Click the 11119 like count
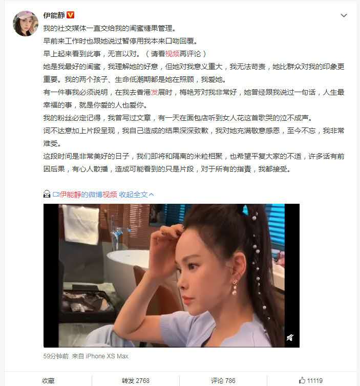Viewport: 360px width, 386px height. pyautogui.click(x=315, y=380)
